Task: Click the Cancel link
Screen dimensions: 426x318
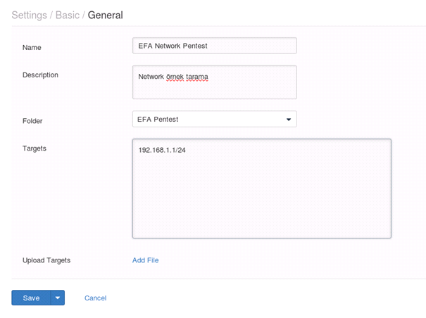Action: click(95, 298)
